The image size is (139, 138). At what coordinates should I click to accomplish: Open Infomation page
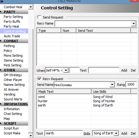coord(12,109)
